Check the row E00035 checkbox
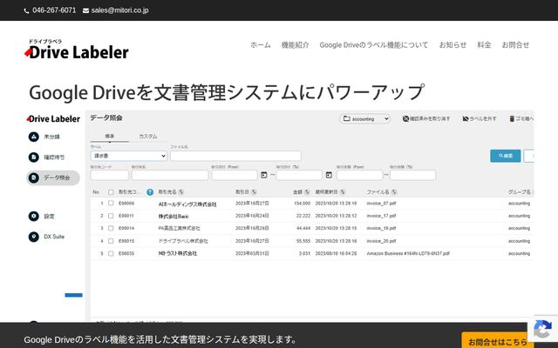 coord(111,253)
